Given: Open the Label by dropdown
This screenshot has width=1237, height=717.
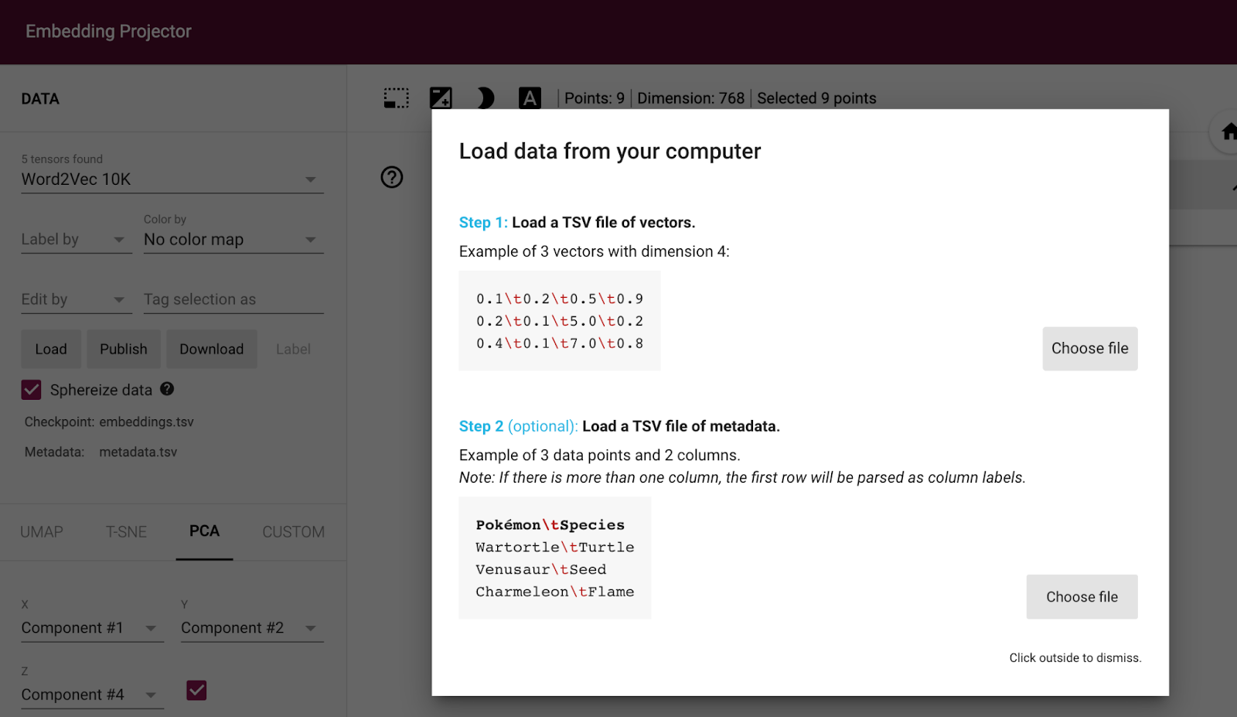Looking at the screenshot, I should coord(76,240).
